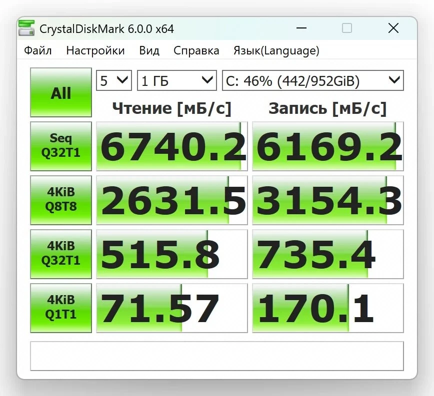Screen dimensions: 434x396
Task: Start the 4KiB Q32T1 test
Action: tap(61, 254)
